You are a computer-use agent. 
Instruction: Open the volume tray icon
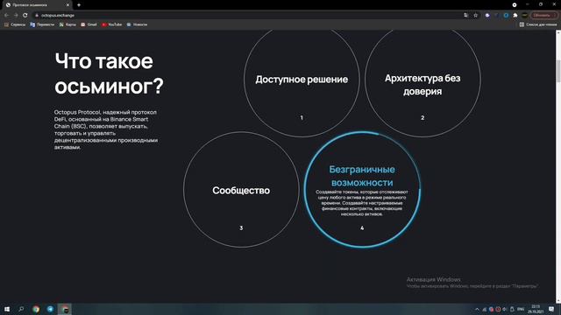[x=505, y=309]
